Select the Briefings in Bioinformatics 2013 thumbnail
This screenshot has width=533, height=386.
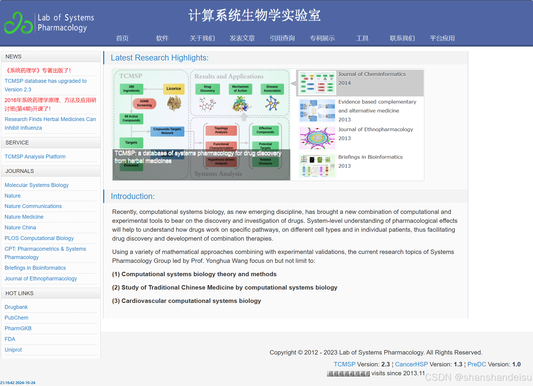(x=317, y=166)
